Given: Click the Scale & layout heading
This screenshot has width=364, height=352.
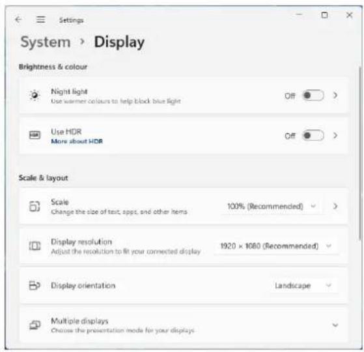Looking at the screenshot, I should (x=43, y=178).
